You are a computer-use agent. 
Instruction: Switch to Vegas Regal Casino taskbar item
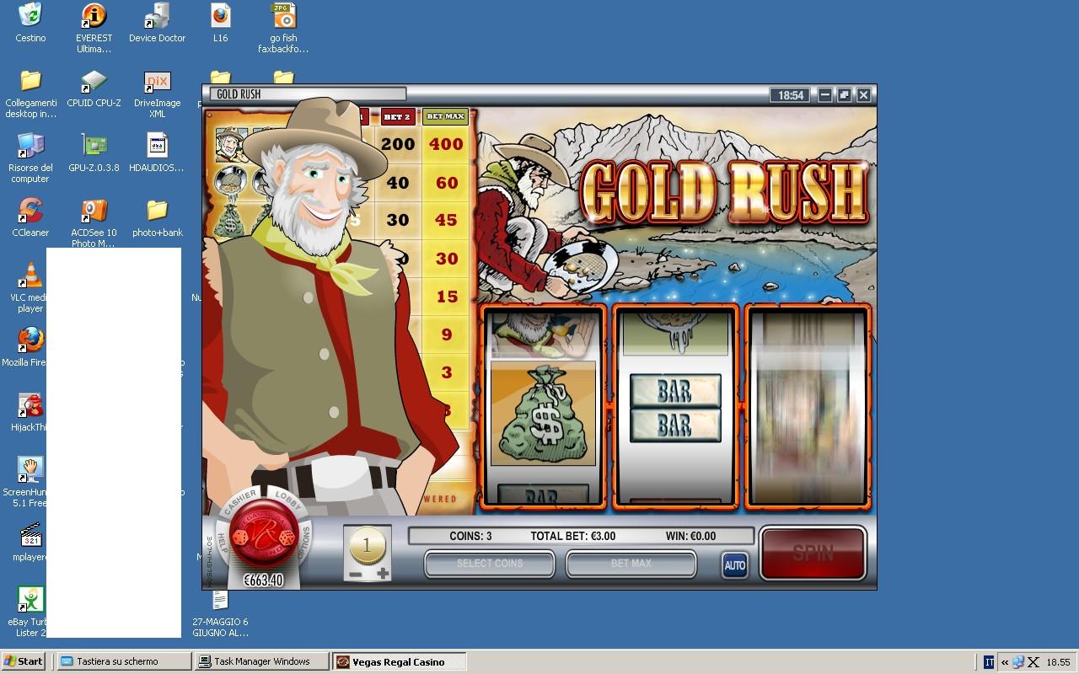point(399,661)
